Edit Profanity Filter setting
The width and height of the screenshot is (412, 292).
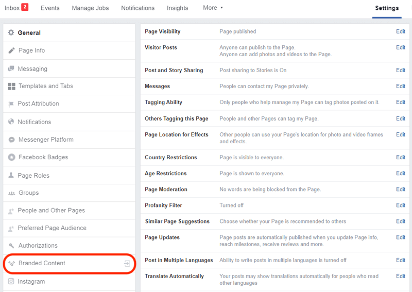[401, 205]
